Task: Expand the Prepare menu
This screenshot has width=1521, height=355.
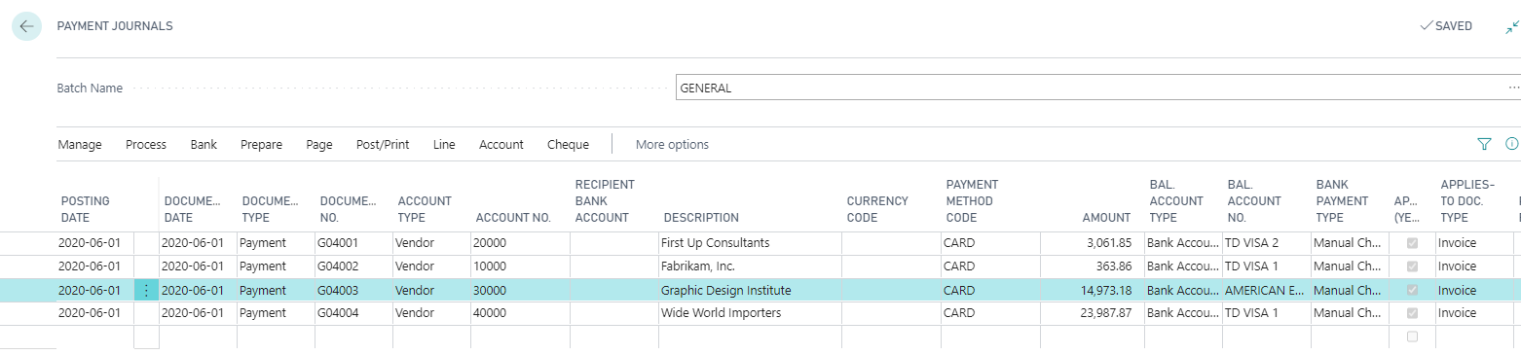Action: (261, 145)
